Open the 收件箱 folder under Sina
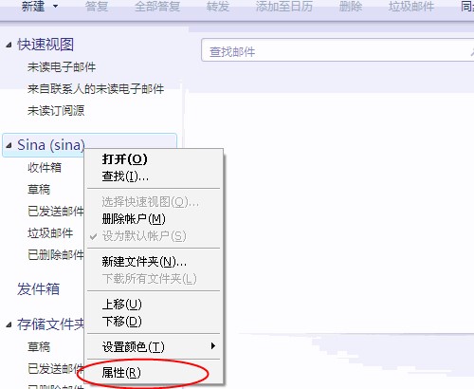474x389 pixels. pyautogui.click(x=45, y=167)
